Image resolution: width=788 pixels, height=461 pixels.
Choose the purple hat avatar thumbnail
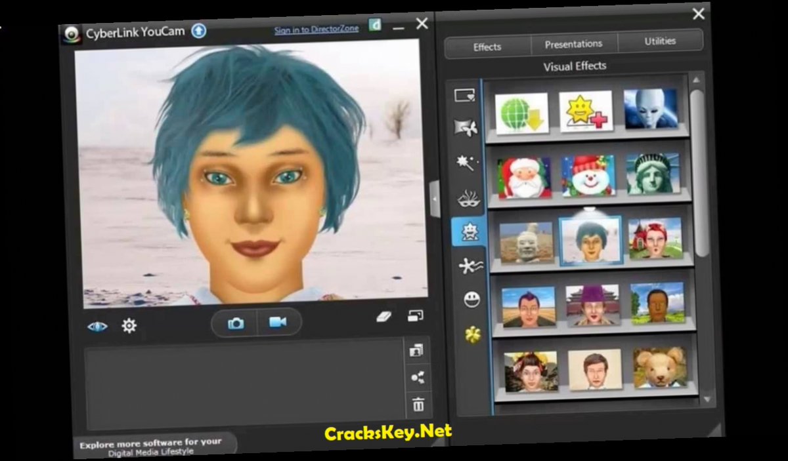point(592,304)
